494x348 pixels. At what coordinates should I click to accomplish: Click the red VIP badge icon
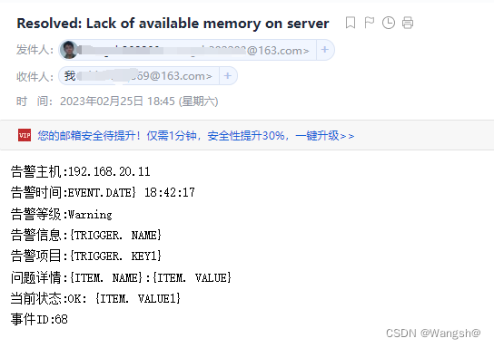(x=25, y=136)
